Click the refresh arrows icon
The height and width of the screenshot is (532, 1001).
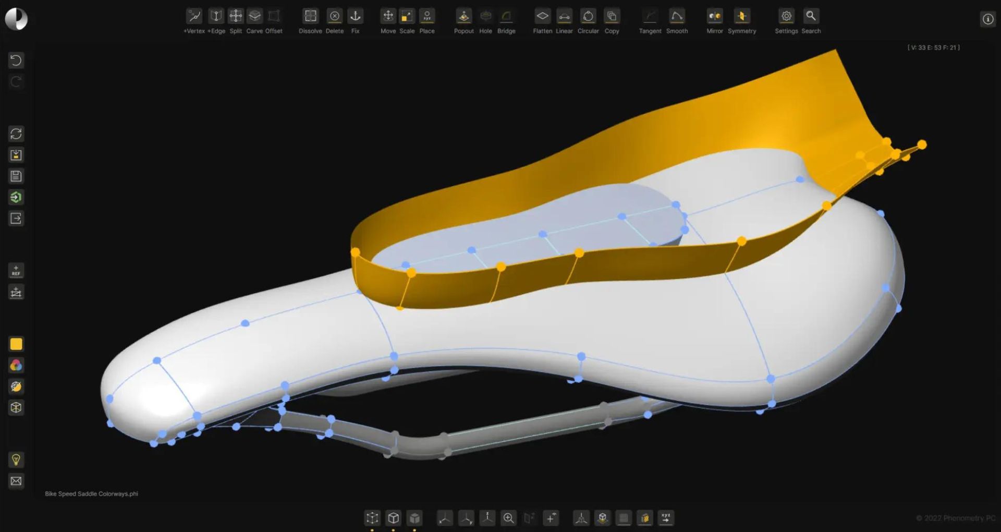[16, 134]
